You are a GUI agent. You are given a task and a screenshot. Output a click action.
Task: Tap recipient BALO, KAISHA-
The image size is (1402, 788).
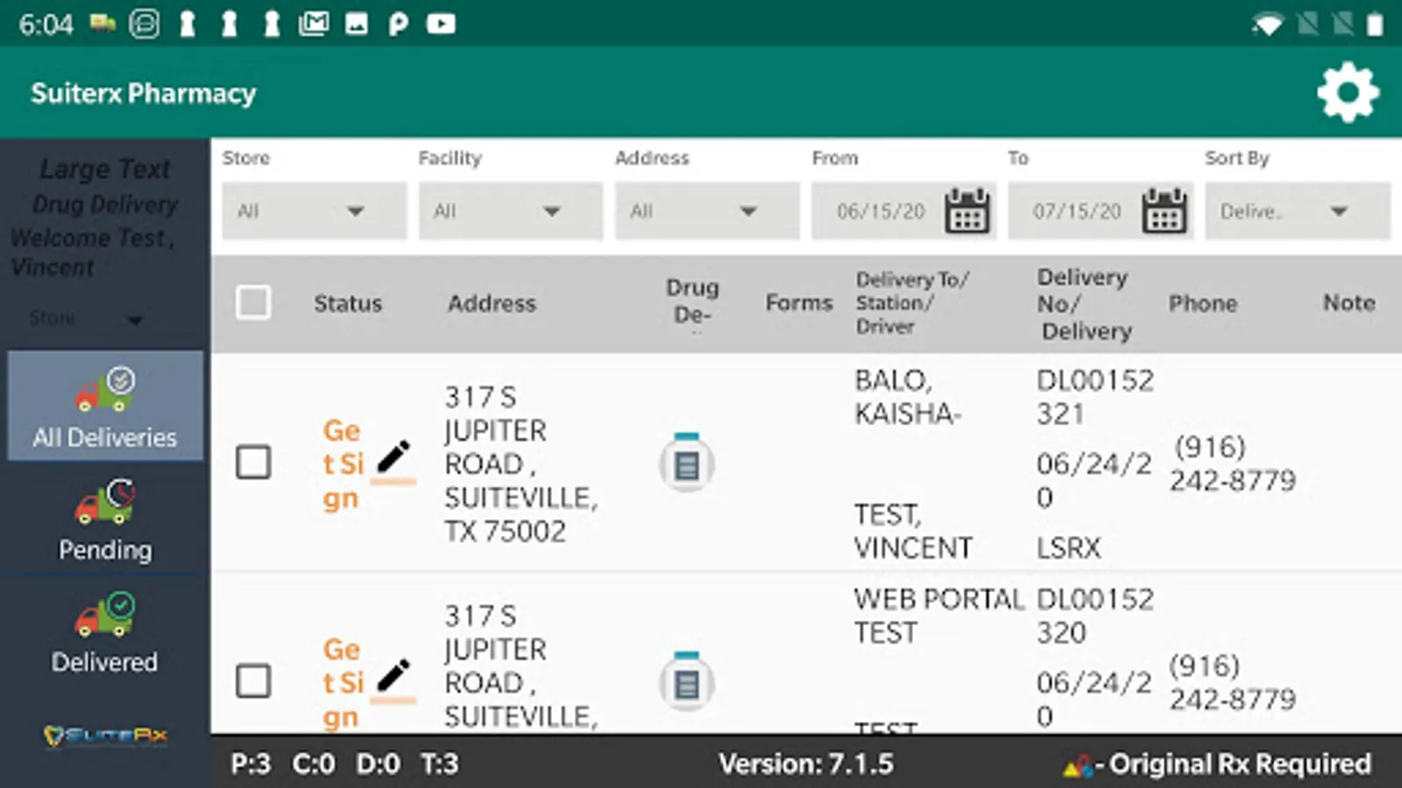click(x=908, y=397)
